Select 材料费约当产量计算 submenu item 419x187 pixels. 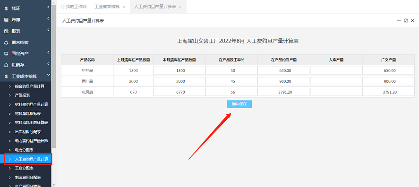click(x=32, y=104)
